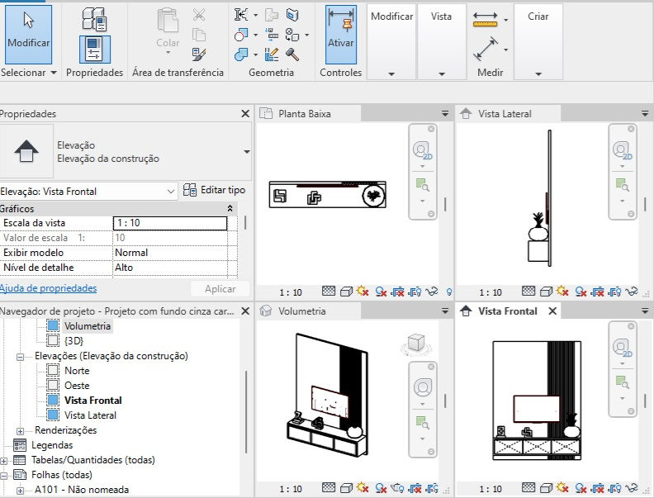Expand the Renderizações tree node
Screen dimensions: 654x498
click(20, 431)
